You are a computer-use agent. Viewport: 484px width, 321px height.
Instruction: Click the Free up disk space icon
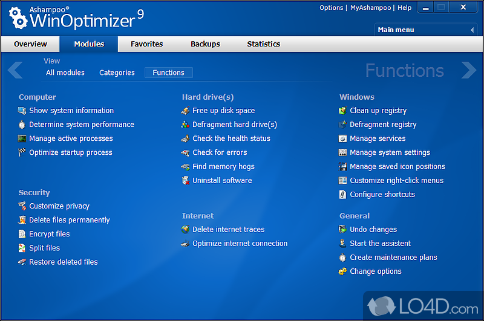coord(185,111)
